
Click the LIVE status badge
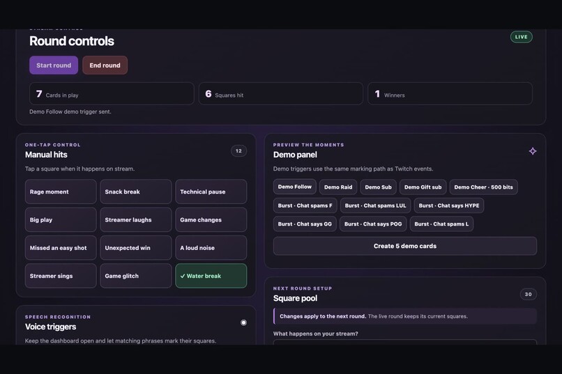(521, 37)
